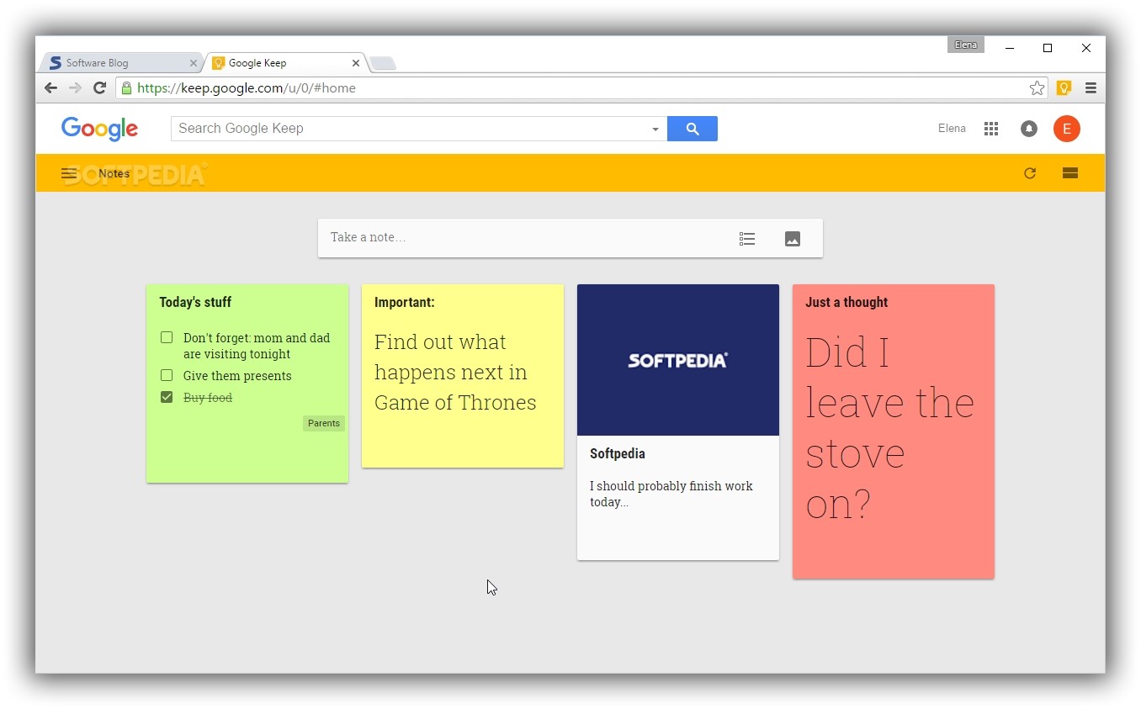Image resolution: width=1141 pixels, height=709 pixels.
Task: Uncheck the 'Buy food' checkbox
Action: click(x=167, y=397)
